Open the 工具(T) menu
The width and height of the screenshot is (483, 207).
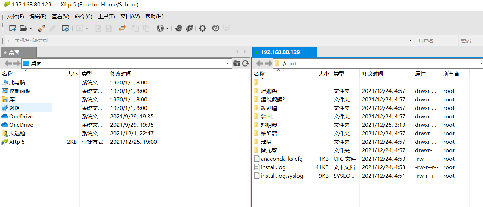pos(107,17)
